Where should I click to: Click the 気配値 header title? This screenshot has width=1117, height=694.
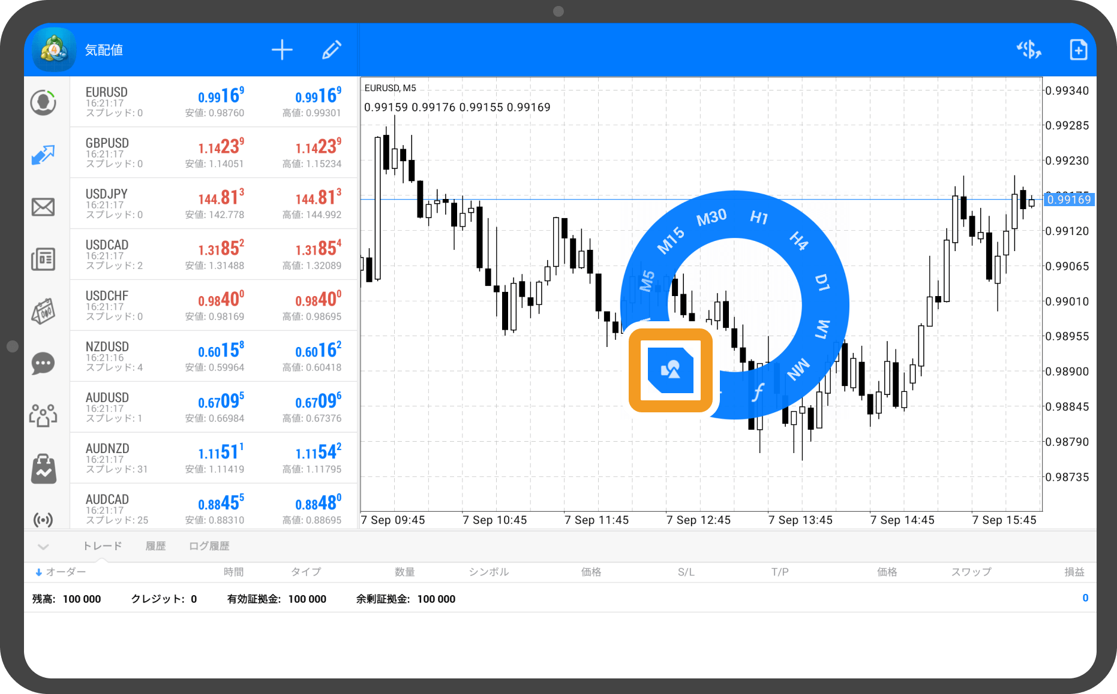(x=104, y=50)
